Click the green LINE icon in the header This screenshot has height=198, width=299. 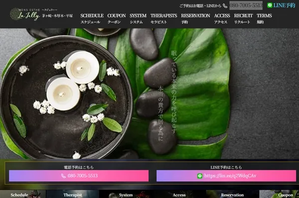270,5
